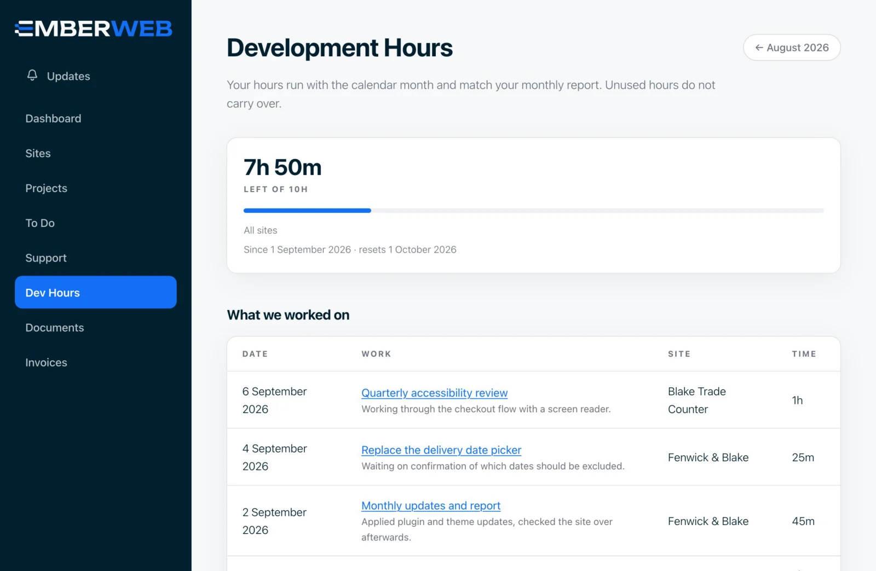
Task: Click the 4 September 2026 date cell
Action: (274, 457)
